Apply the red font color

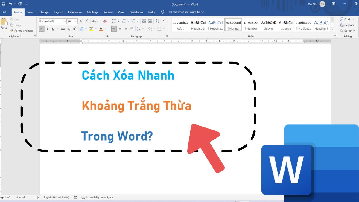click(x=101, y=29)
